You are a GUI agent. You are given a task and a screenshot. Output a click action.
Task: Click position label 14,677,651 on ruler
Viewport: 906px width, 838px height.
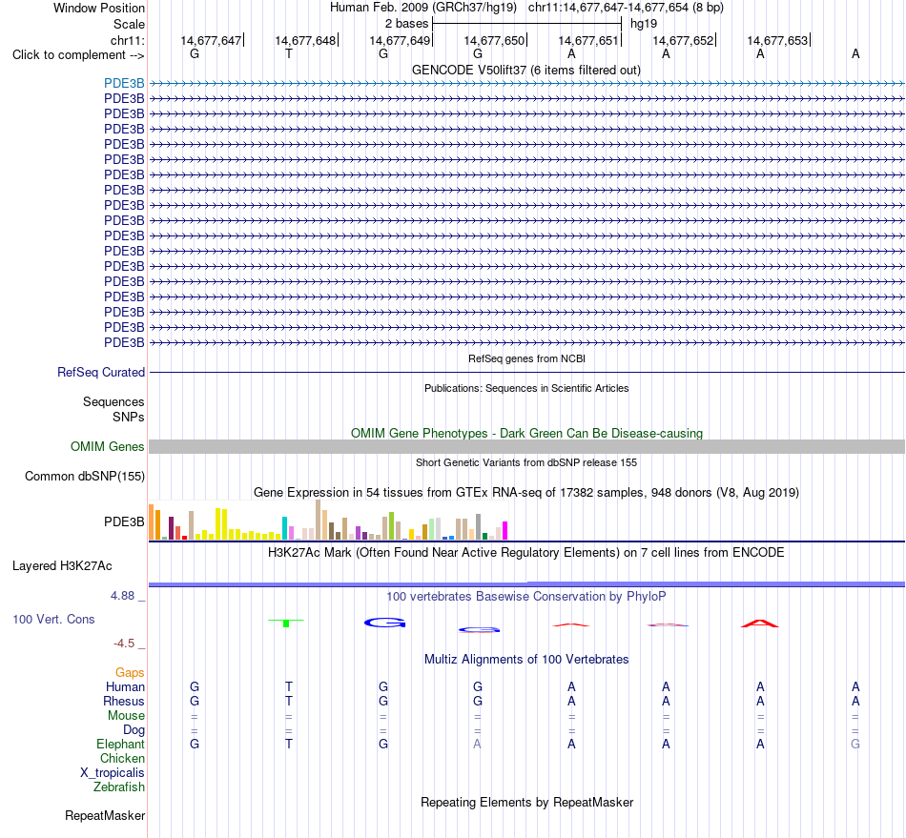[588, 40]
